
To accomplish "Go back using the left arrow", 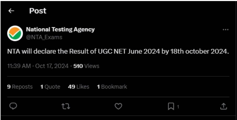I will click(x=11, y=11).
